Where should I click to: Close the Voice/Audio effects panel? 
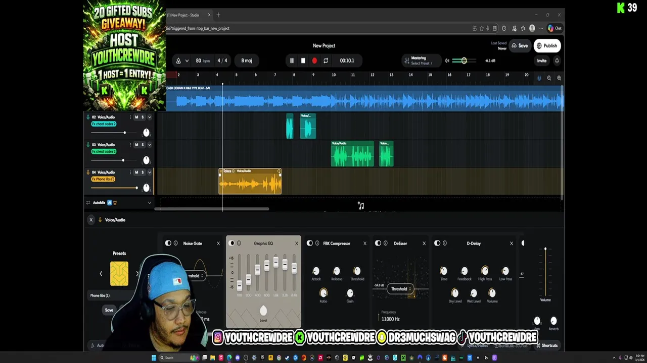tap(91, 220)
